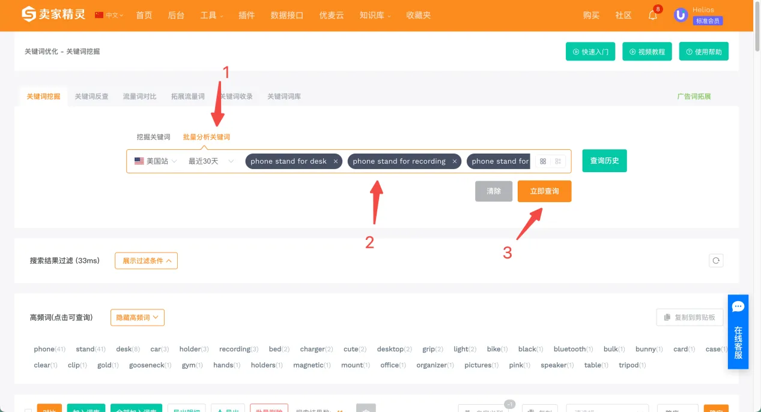761x412 pixels.
Task: Switch to the 拓展流量词 tab
Action: 187,96
